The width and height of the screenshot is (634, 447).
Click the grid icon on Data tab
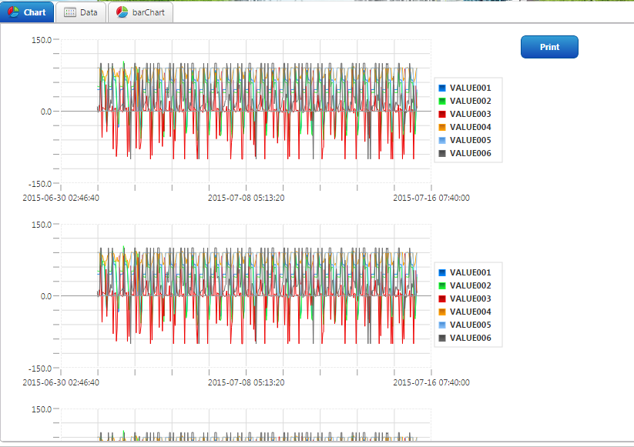[x=70, y=12]
